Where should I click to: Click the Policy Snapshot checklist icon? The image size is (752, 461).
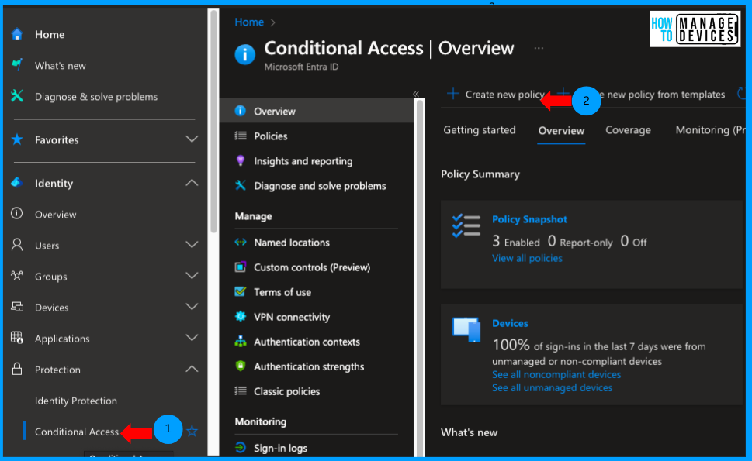[x=466, y=225]
